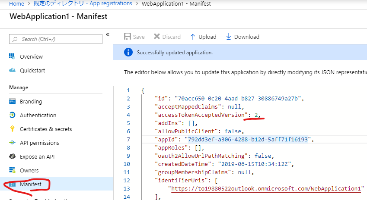367x200 pixels.
Task: Click Successfully updated application message
Action: point(175,53)
